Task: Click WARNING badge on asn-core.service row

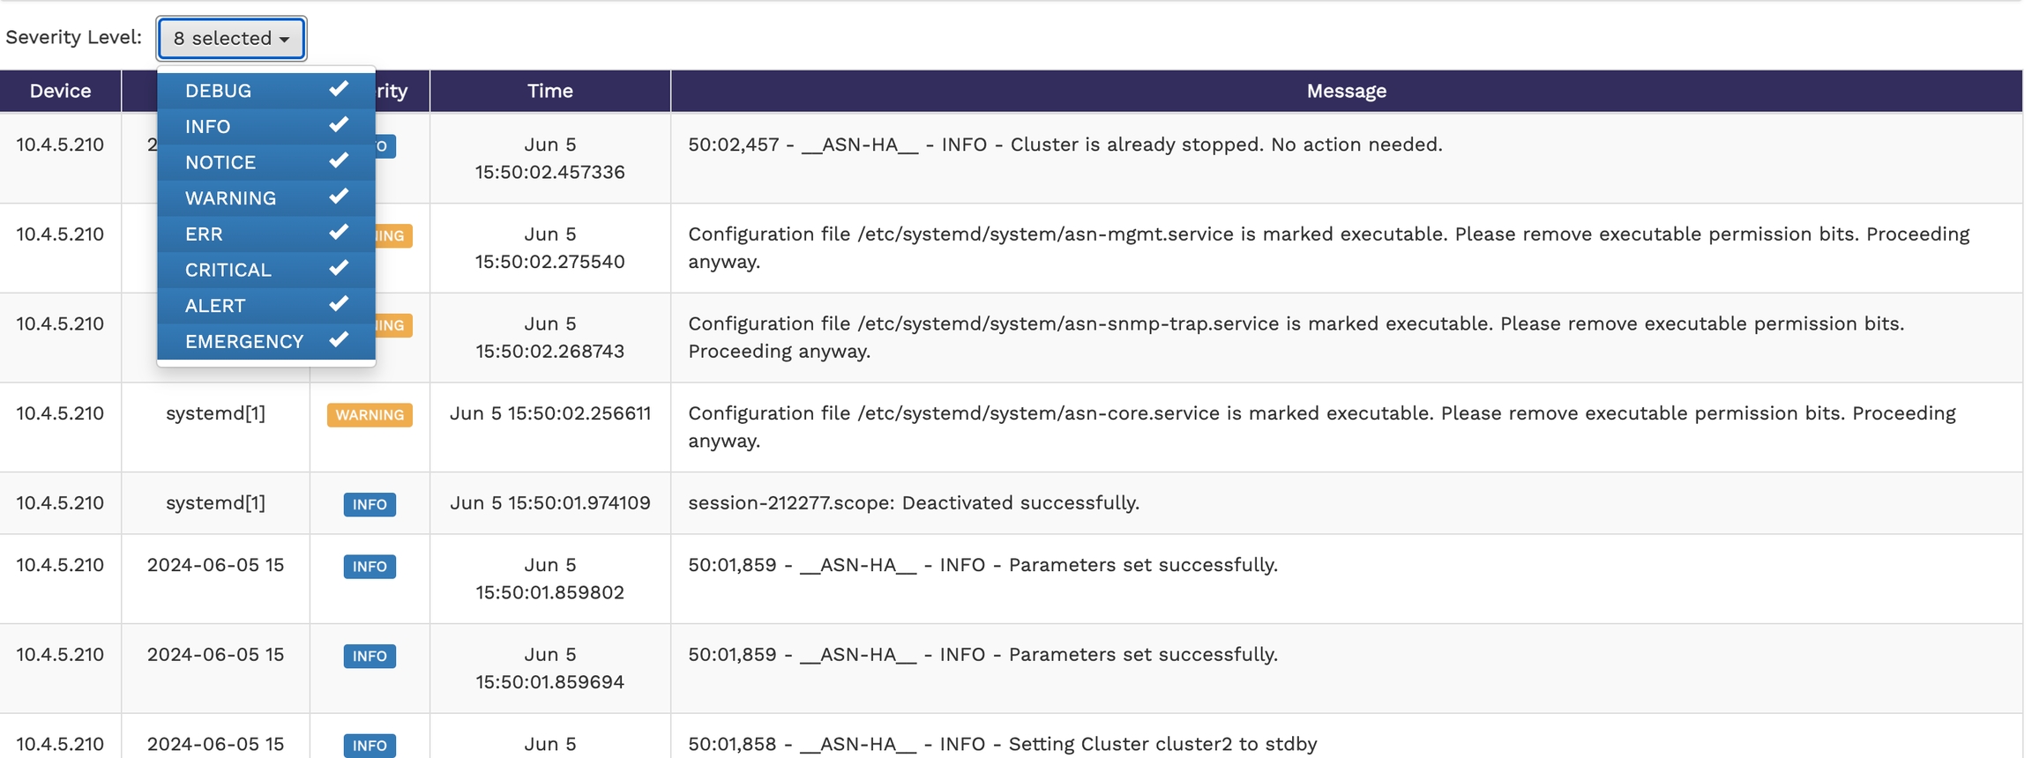Action: [x=370, y=415]
